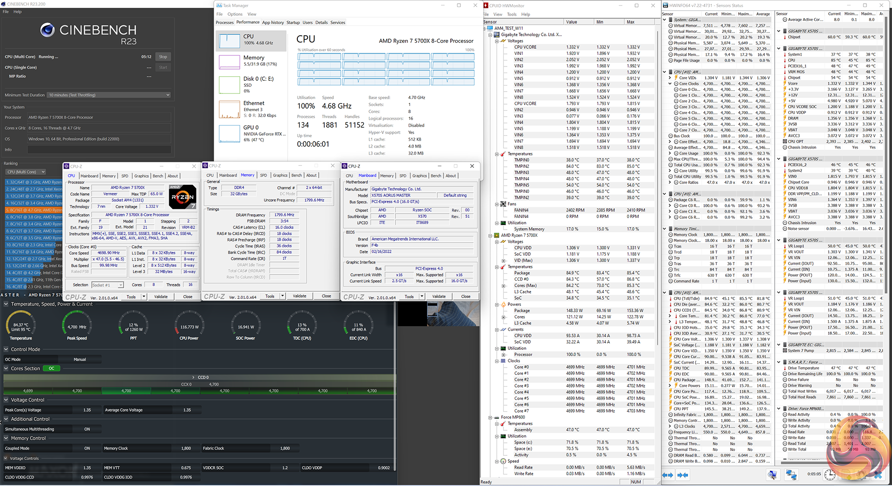
Task: Toggle Simultaneous Multithreading ON value
Action: pyautogui.click(x=87, y=429)
